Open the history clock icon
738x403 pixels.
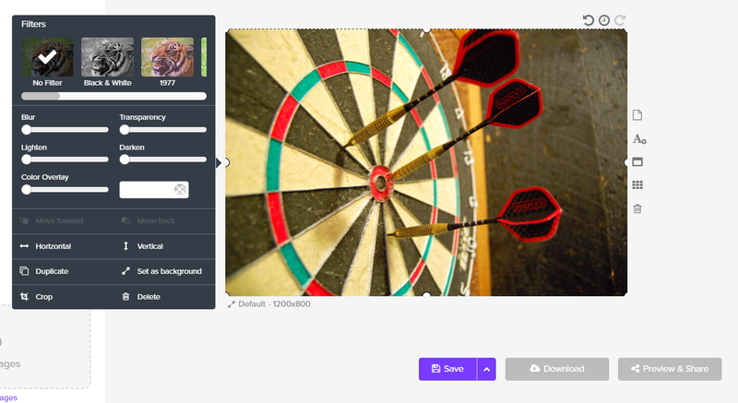coord(604,20)
